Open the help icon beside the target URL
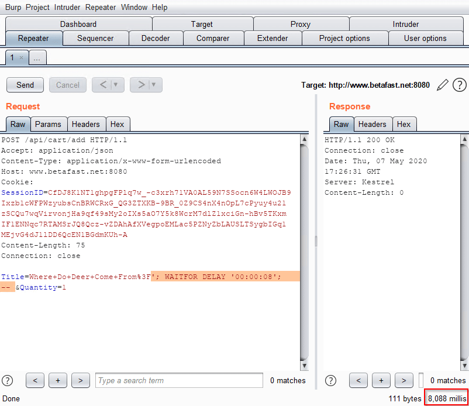The height and width of the screenshot is (406, 469). click(459, 85)
